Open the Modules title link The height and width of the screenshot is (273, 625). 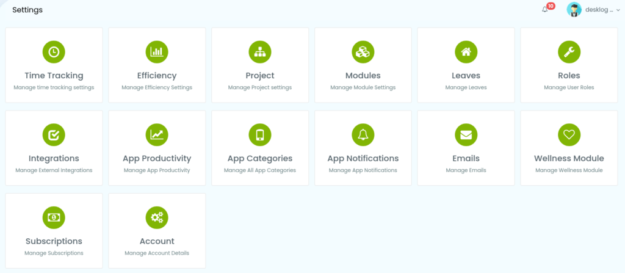point(363,76)
